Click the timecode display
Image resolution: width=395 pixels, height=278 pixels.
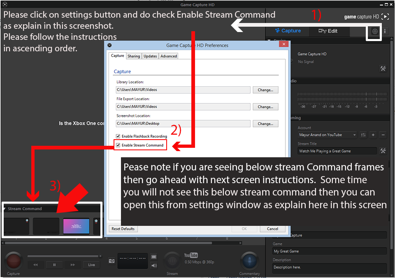pyautogui.click(x=132, y=261)
